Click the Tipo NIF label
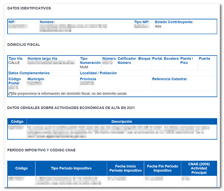The image size is (224, 191). (142, 22)
